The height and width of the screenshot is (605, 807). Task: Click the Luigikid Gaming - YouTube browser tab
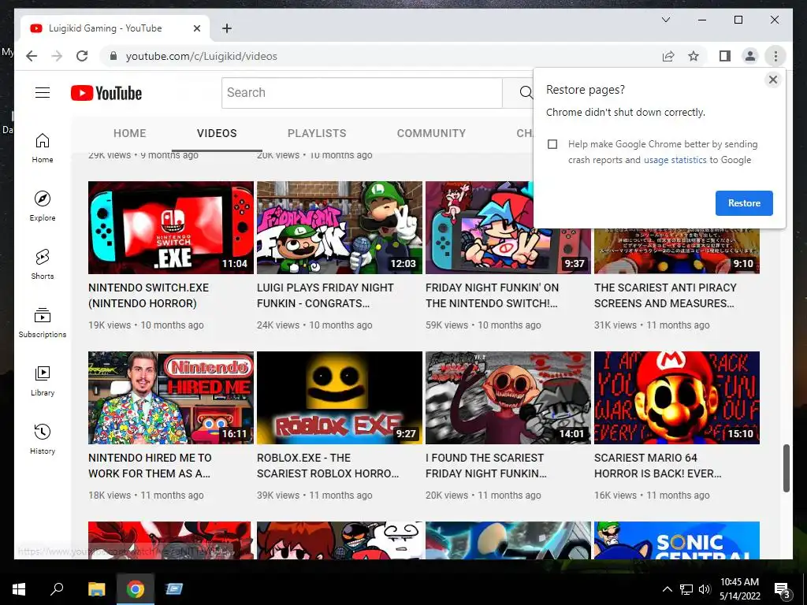(x=115, y=28)
